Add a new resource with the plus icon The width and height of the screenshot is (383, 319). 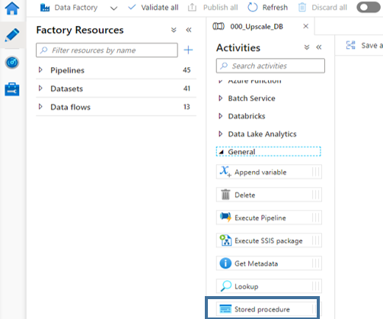point(188,50)
